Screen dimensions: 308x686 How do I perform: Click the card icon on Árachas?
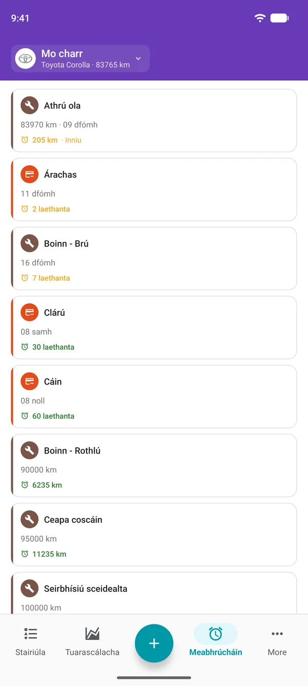point(29,175)
